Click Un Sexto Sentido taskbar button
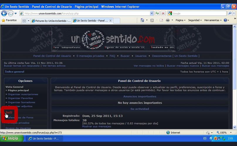The image size is (237, 146). tap(44, 138)
